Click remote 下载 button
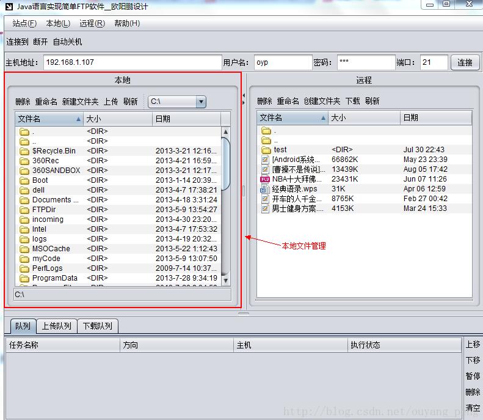Image resolution: width=483 pixels, height=420 pixels. (352, 101)
